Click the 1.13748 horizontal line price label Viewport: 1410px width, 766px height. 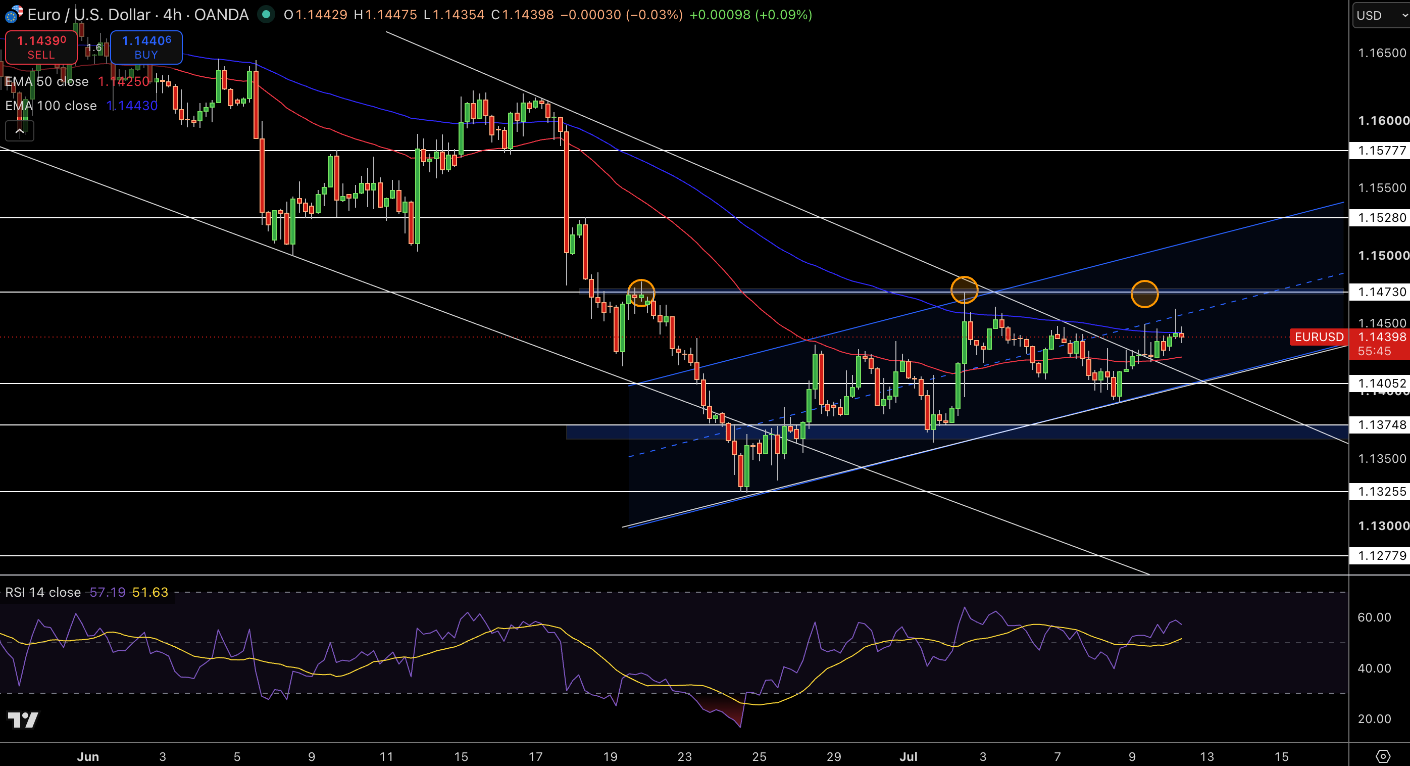pyautogui.click(x=1380, y=425)
